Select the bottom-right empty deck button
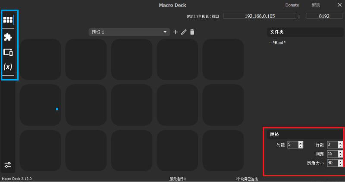The height and width of the screenshot is (182, 345). coord(223,150)
